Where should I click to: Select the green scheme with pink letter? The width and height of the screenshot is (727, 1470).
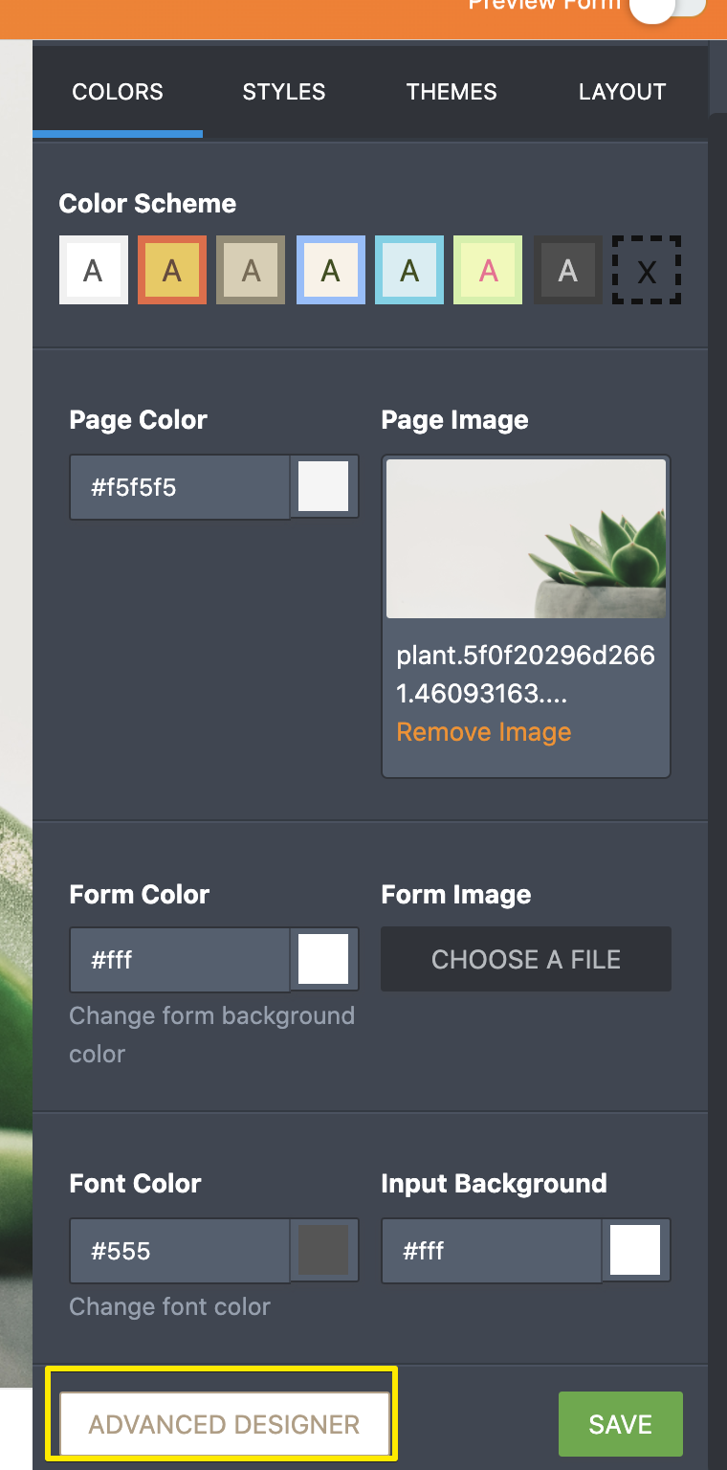488,271
